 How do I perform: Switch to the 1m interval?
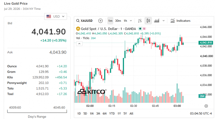110,21
